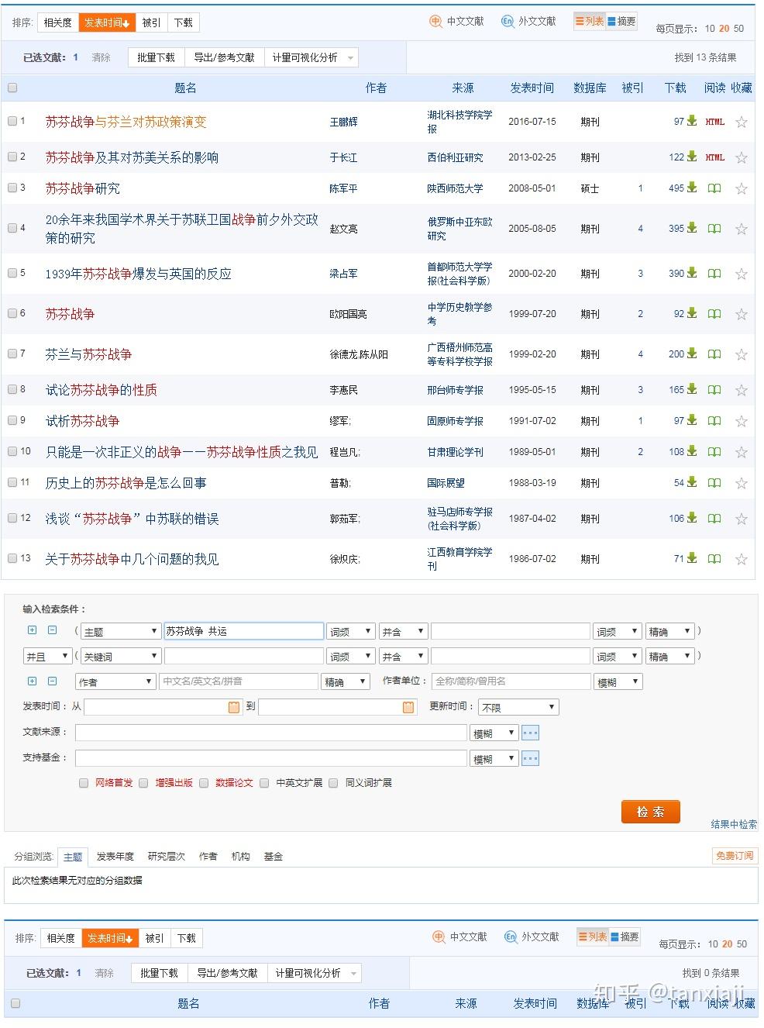The width and height of the screenshot is (764, 1028).
Task: Download the 欧阳国亮 article 苏芬战争
Action: [692, 313]
